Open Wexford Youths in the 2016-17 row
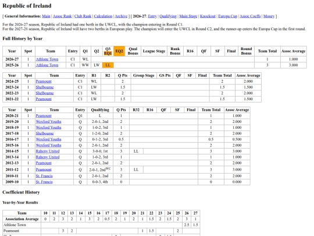The width and height of the screenshot is (314, 236). 48,139
